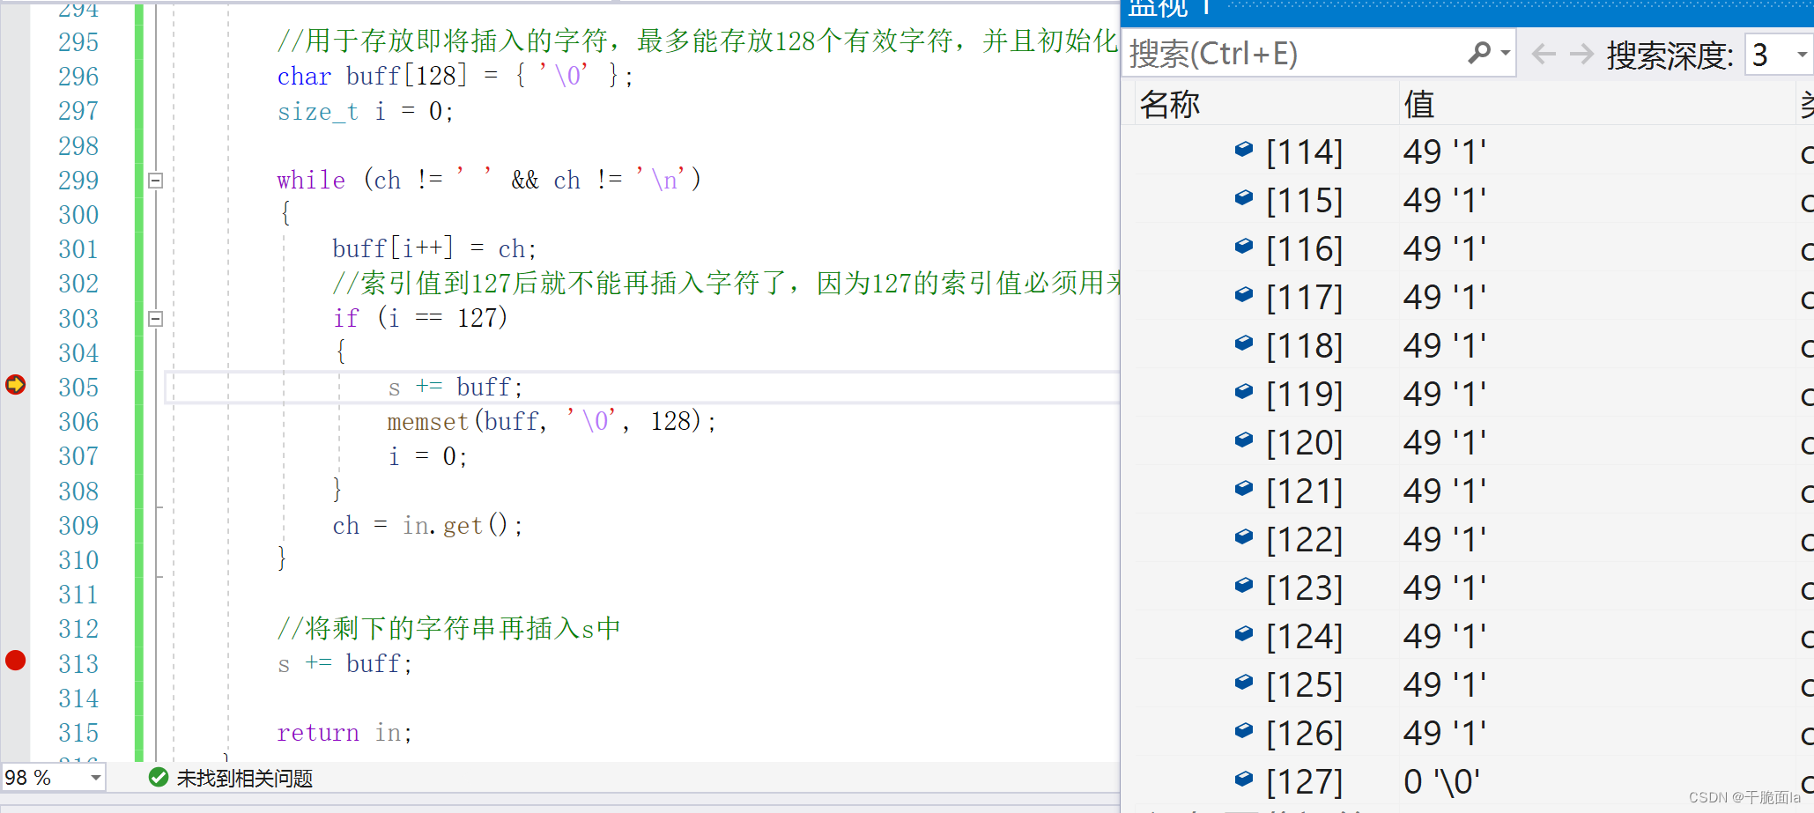Image resolution: width=1814 pixels, height=813 pixels.
Task: Select the [121] watch row icon
Action: [x=1244, y=488]
